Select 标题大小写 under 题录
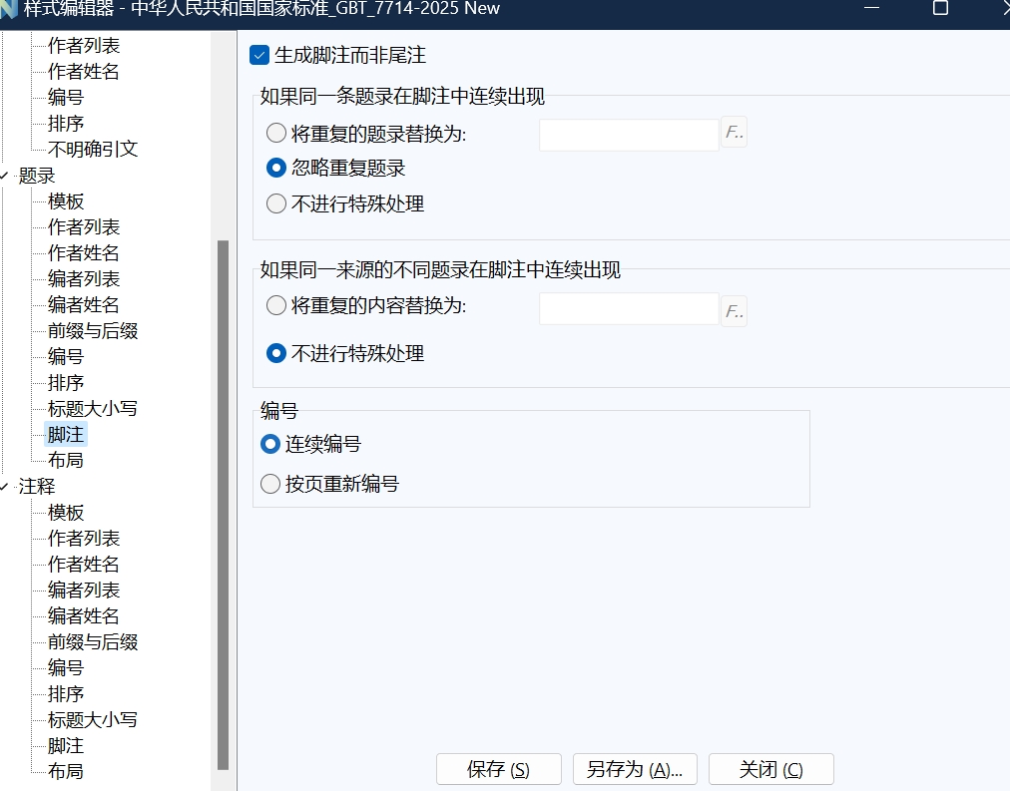 click(x=91, y=408)
